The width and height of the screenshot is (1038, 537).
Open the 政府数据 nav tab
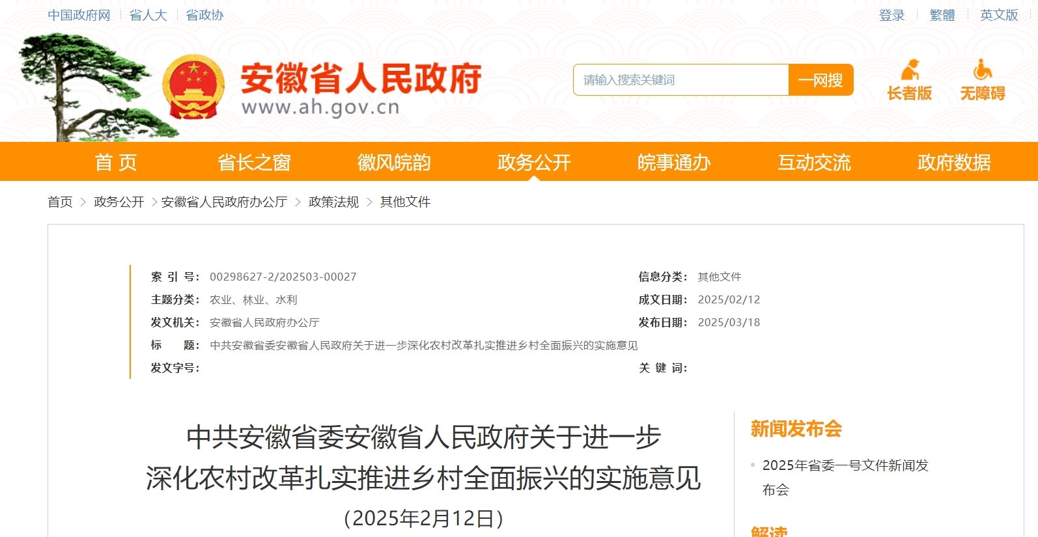click(954, 162)
